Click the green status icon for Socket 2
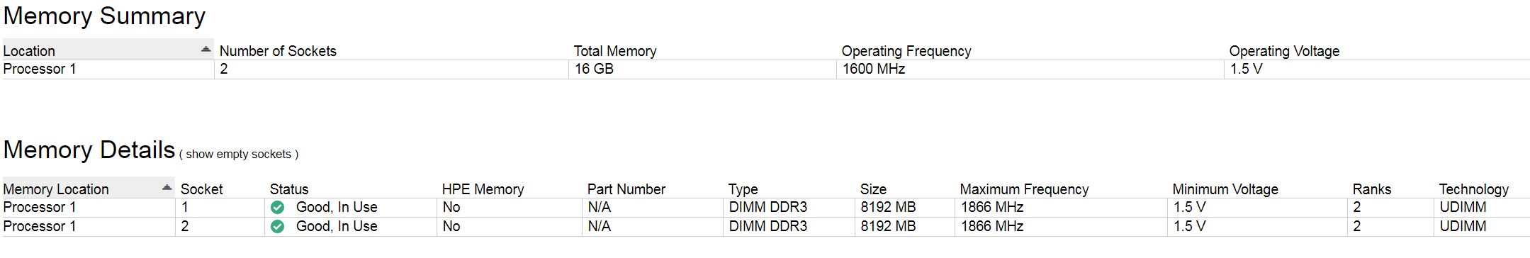Viewport: 1530px width, 258px height. [x=278, y=226]
